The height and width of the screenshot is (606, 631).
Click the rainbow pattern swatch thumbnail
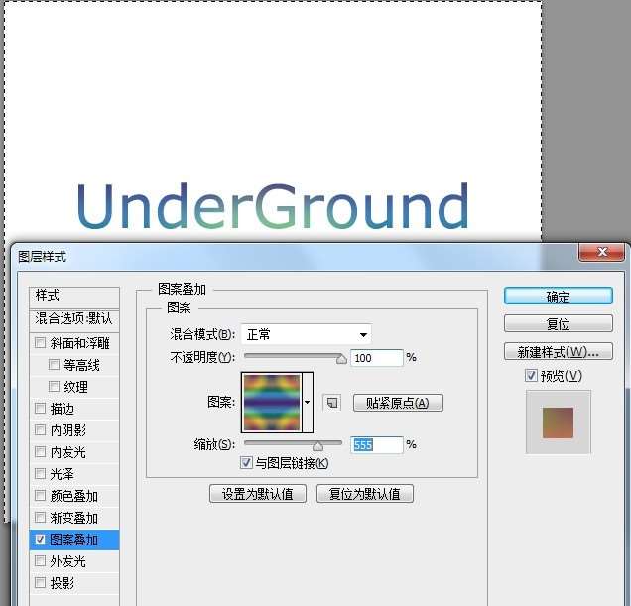pos(271,402)
